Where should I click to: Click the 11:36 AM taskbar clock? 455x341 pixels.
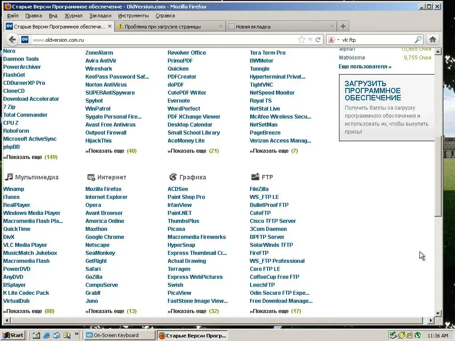point(438,336)
